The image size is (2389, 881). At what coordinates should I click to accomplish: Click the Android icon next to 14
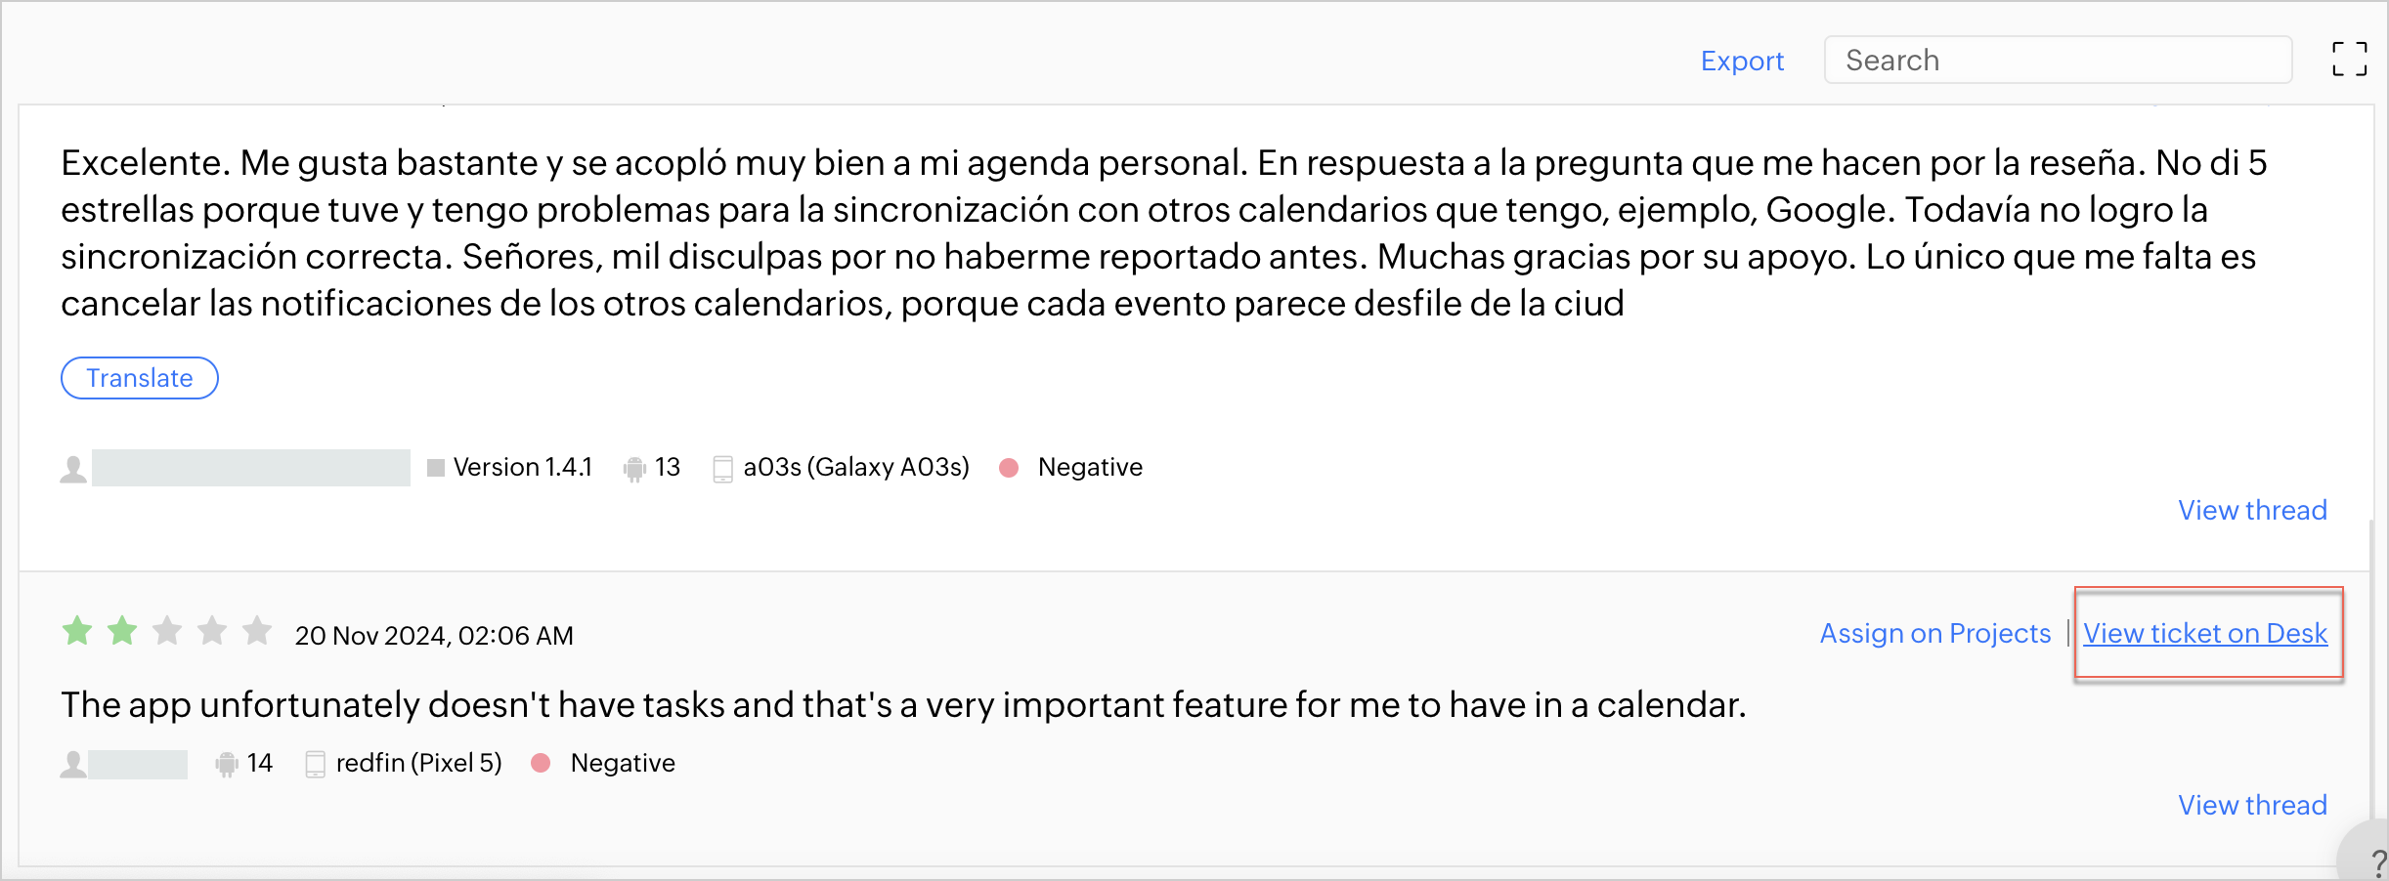click(227, 764)
